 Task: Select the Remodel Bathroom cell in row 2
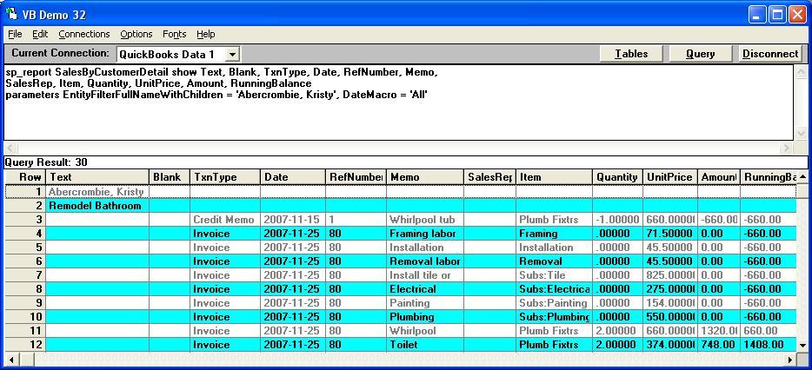click(97, 206)
